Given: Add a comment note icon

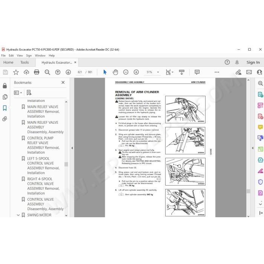Looking at the screenshot, I should tap(197, 72).
